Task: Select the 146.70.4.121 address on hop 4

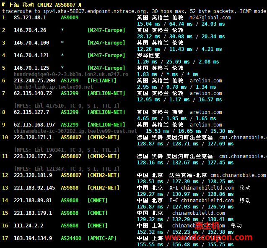Action: (31, 55)
